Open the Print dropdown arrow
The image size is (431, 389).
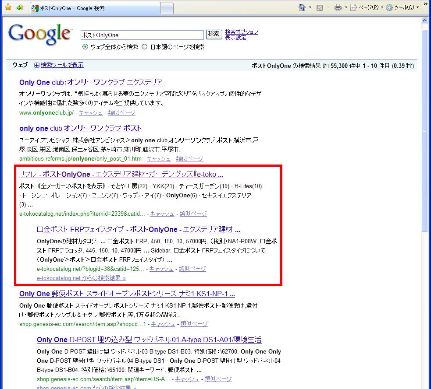point(346,7)
